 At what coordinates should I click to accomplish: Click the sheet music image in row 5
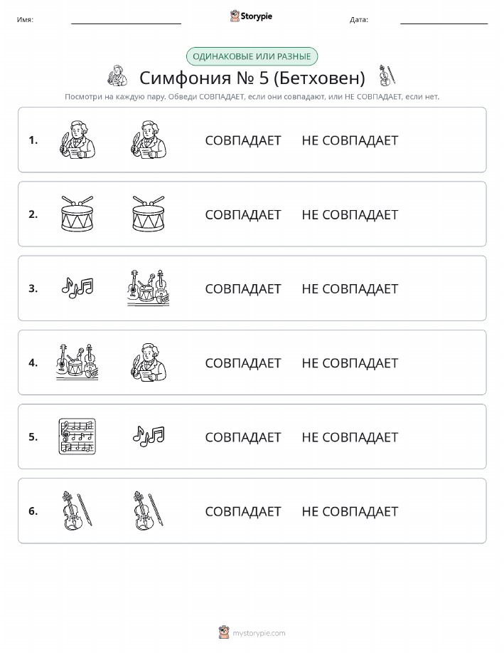pyautogui.click(x=77, y=436)
